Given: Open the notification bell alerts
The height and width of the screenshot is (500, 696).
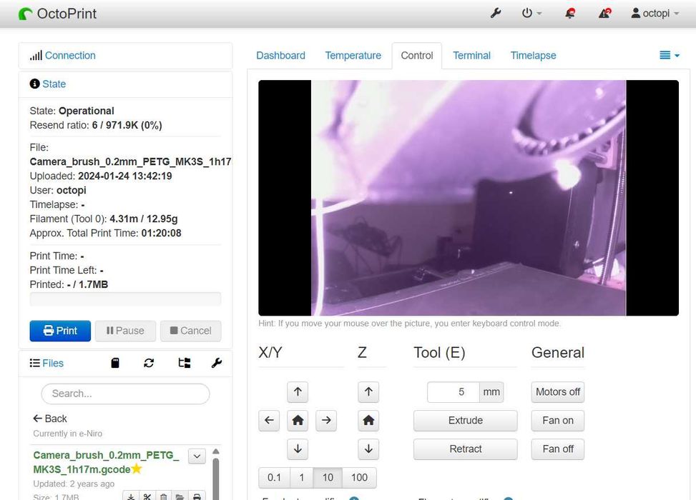Looking at the screenshot, I should (570, 14).
